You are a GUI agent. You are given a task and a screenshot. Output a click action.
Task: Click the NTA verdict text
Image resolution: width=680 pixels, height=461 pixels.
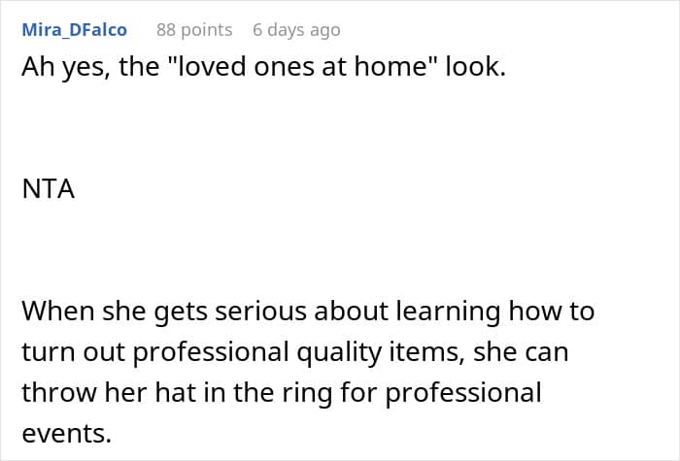point(49,189)
